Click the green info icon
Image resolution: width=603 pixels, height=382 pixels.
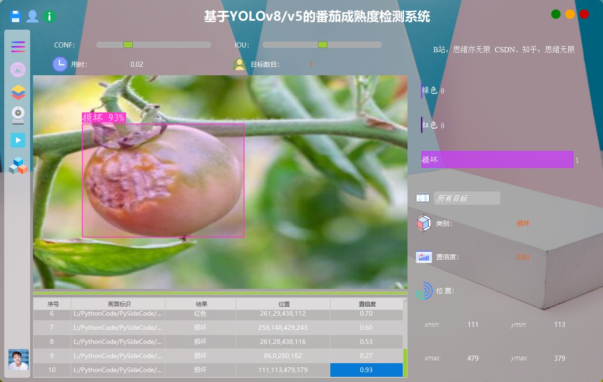(x=49, y=16)
